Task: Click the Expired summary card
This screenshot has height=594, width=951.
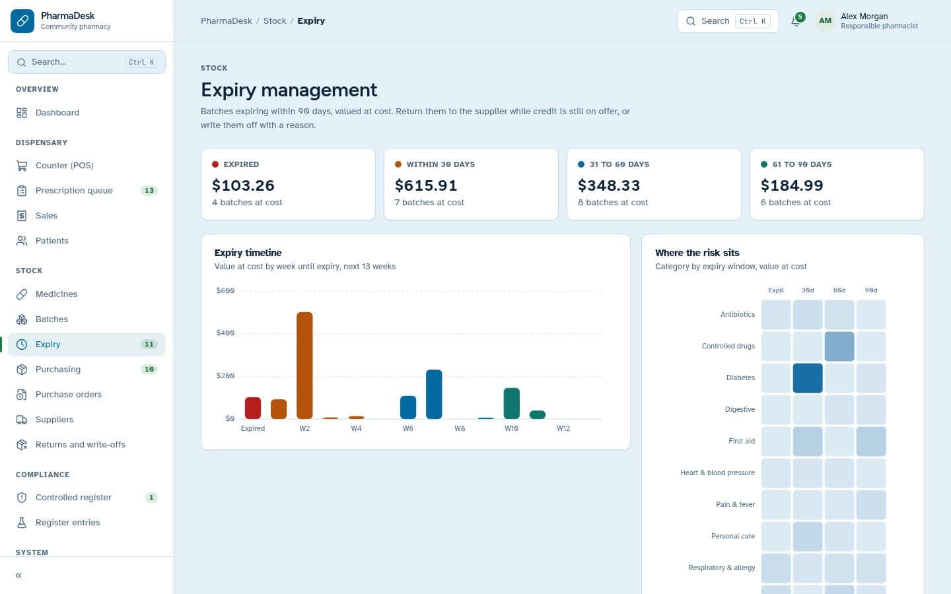Action: pos(288,184)
